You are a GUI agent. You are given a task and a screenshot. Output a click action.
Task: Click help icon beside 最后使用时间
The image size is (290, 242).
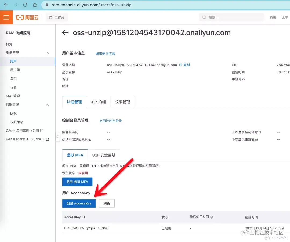[x=211, y=217]
